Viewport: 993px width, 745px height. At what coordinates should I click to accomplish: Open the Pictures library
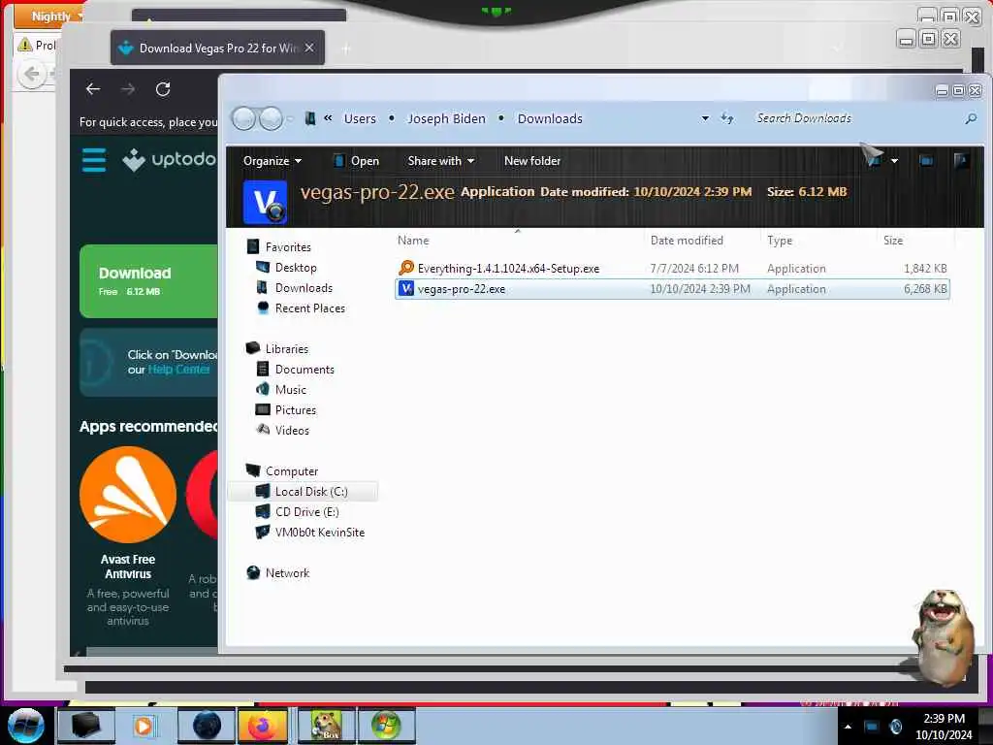click(x=295, y=410)
